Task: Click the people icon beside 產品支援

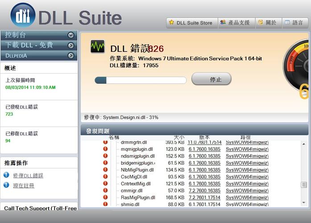Action: [223, 22]
